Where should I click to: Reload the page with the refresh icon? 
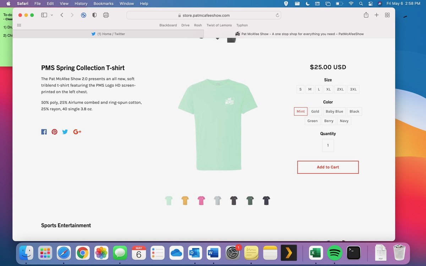click(277, 15)
